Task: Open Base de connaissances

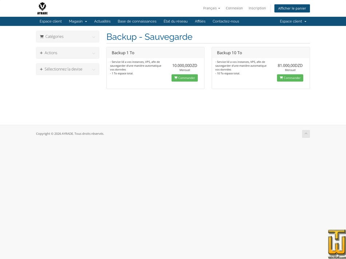Action: (137, 21)
